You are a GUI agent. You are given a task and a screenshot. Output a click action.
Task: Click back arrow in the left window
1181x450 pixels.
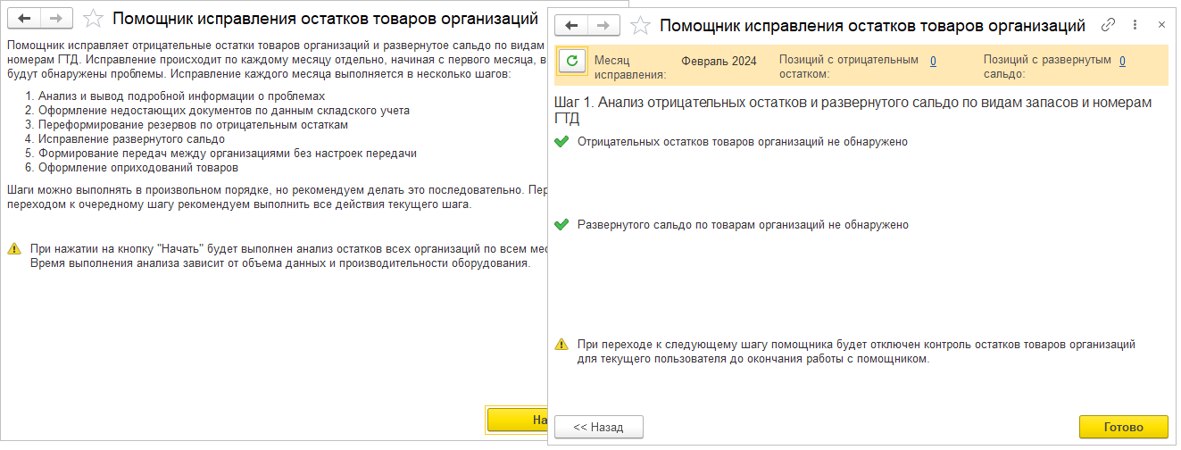pos(24,18)
